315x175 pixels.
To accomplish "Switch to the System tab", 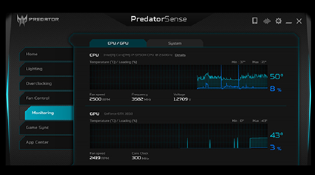I will [x=175, y=43].
